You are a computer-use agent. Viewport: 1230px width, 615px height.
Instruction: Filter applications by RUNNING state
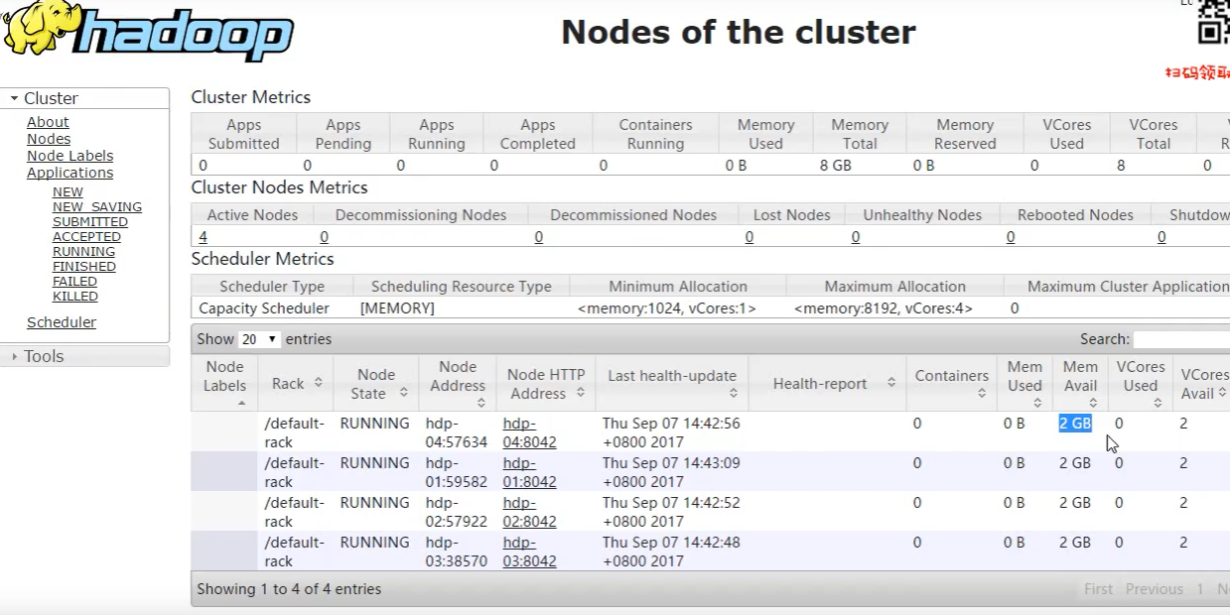[x=83, y=252]
